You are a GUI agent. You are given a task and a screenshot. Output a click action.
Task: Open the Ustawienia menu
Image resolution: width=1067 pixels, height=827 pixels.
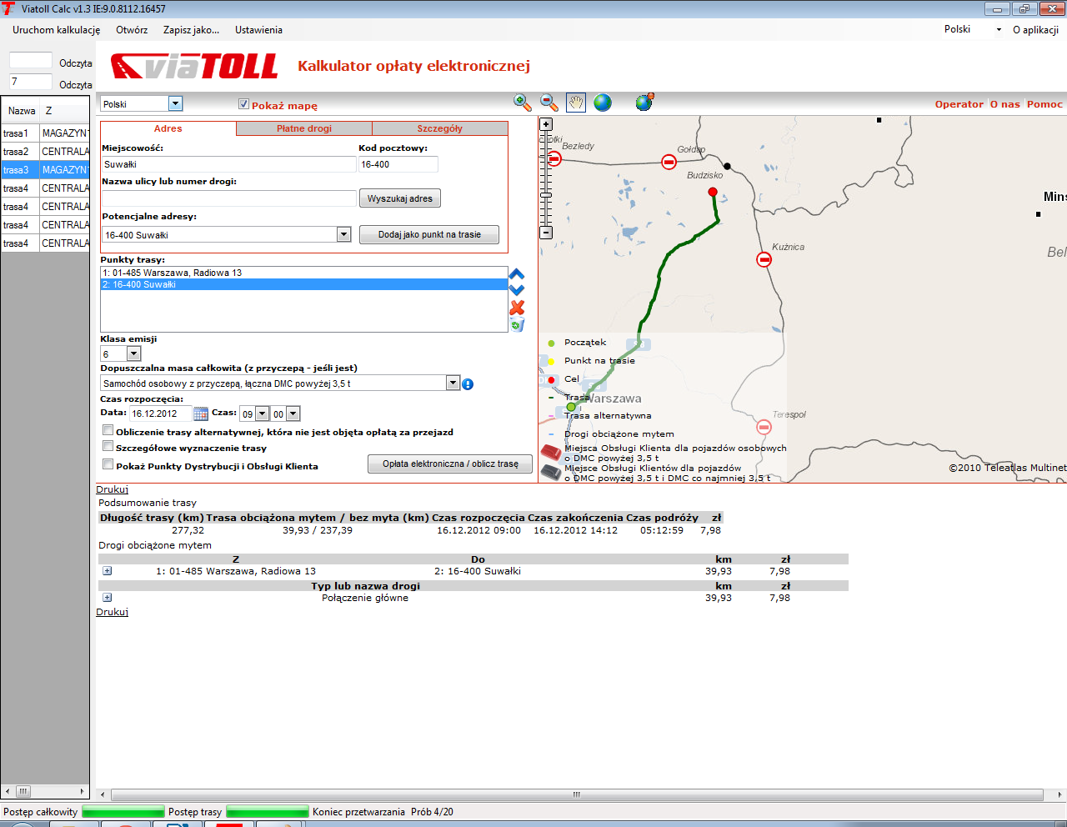coord(258,30)
